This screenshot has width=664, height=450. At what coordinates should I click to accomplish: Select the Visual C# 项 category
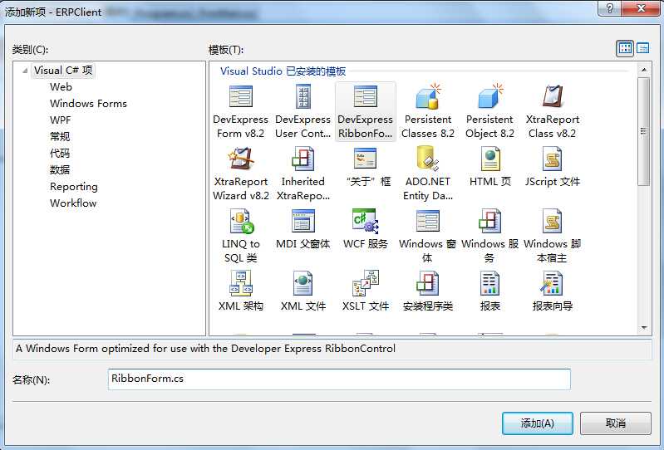pyautogui.click(x=63, y=71)
